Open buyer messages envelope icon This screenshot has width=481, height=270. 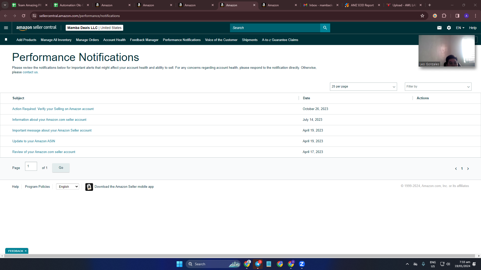(439, 28)
